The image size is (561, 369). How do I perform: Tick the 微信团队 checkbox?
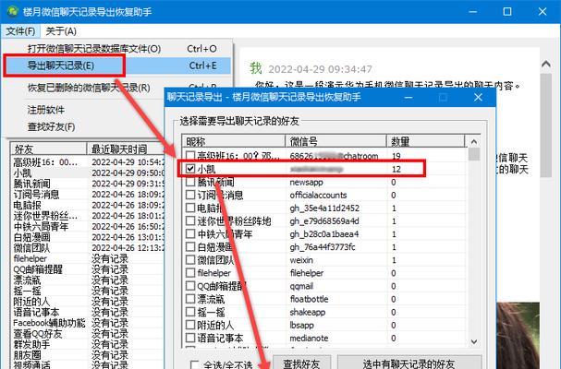(190, 260)
